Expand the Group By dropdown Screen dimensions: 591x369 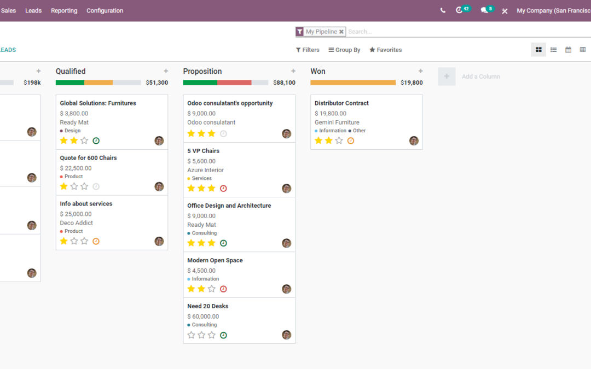tap(345, 50)
